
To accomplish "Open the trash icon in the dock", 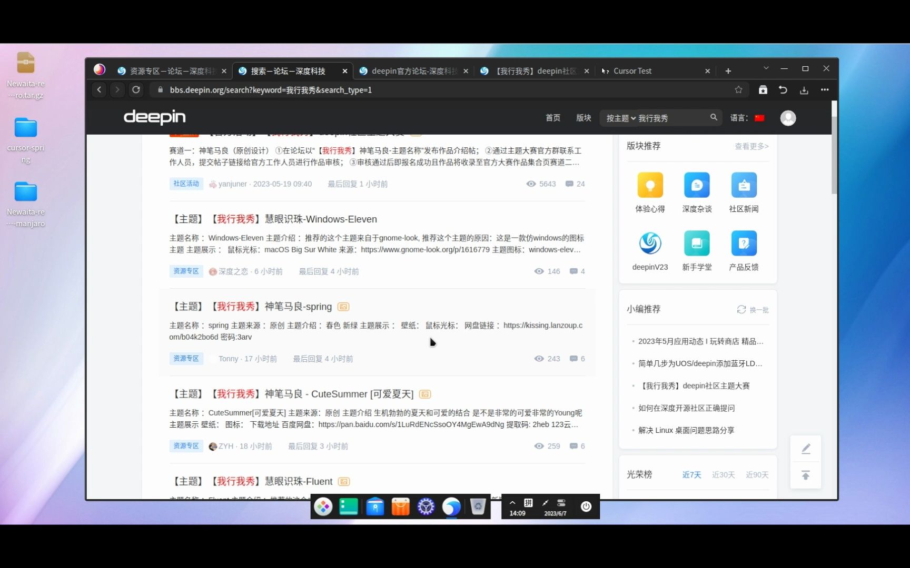I will [x=478, y=506].
